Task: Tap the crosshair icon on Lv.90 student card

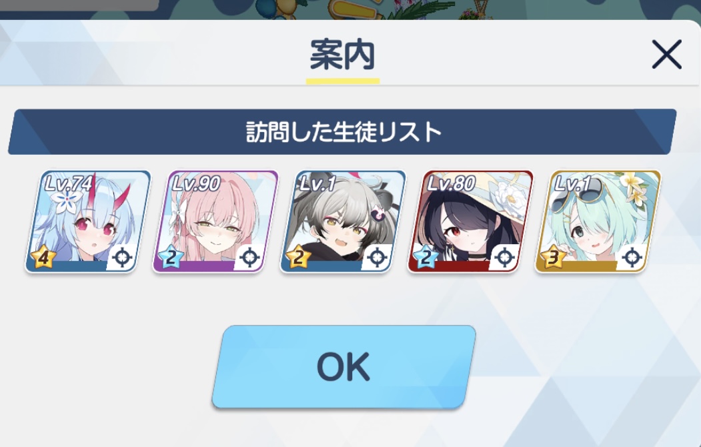Action: pyautogui.click(x=249, y=258)
